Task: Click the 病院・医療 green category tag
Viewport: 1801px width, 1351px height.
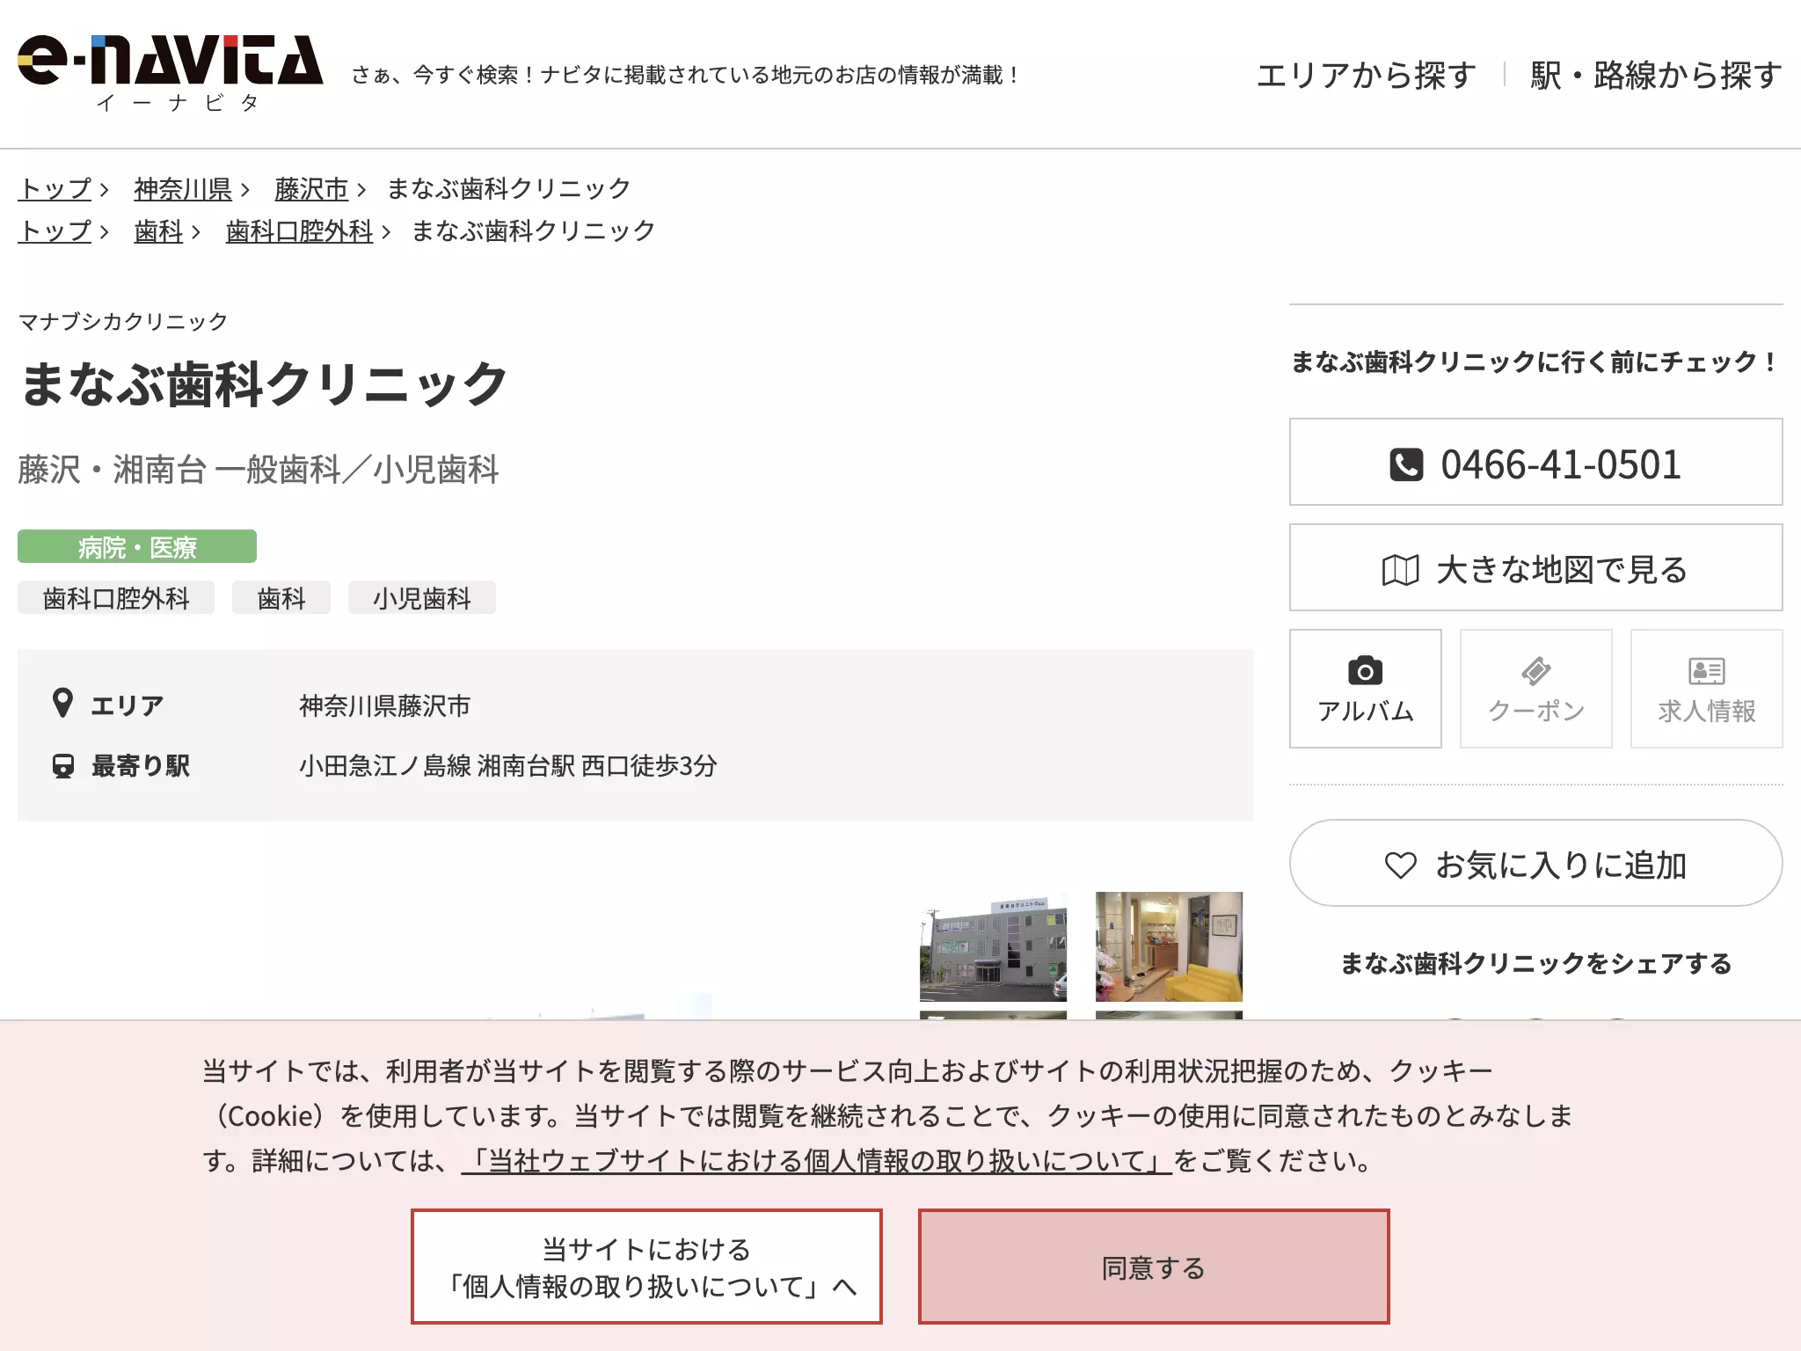Action: point(137,546)
